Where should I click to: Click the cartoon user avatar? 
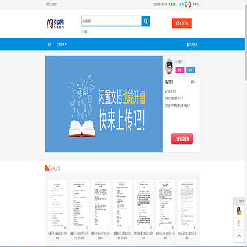coord(169,67)
